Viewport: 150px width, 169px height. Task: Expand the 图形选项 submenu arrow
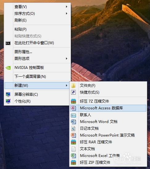(67, 58)
